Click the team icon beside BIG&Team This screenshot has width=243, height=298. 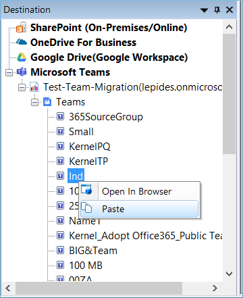tap(60, 251)
